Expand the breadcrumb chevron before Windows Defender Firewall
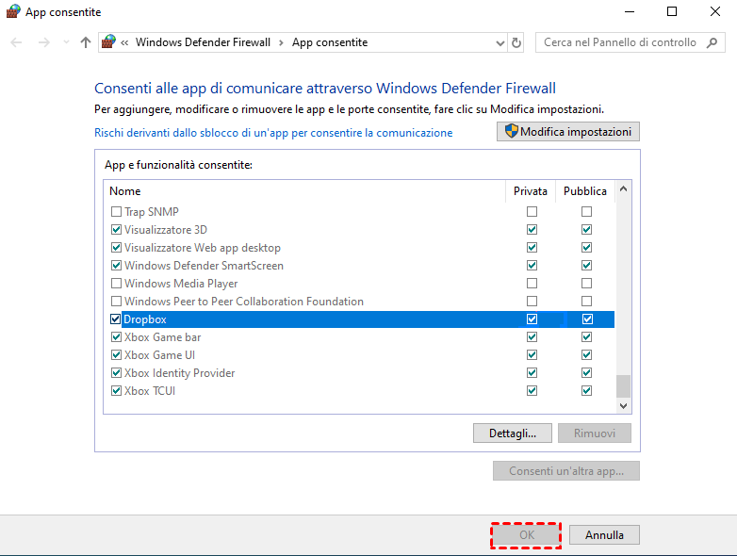This screenshot has height=556, width=737. 124,42
